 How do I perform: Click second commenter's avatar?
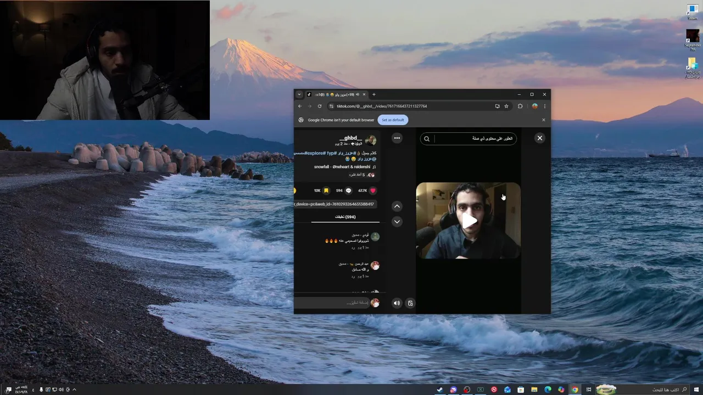pyautogui.click(x=375, y=266)
